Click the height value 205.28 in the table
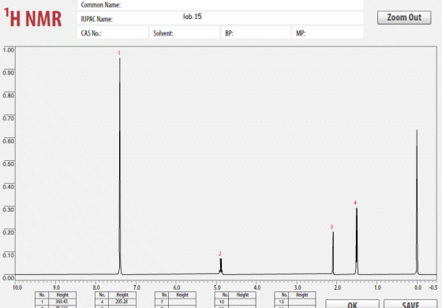Viewport: 442px width, 308px height. pyautogui.click(x=122, y=302)
